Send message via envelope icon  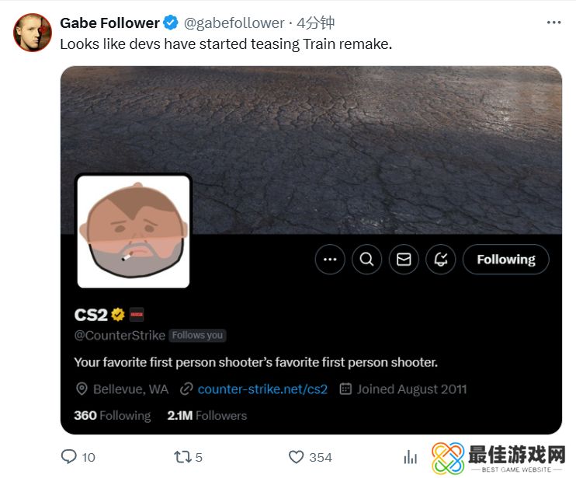click(x=404, y=260)
